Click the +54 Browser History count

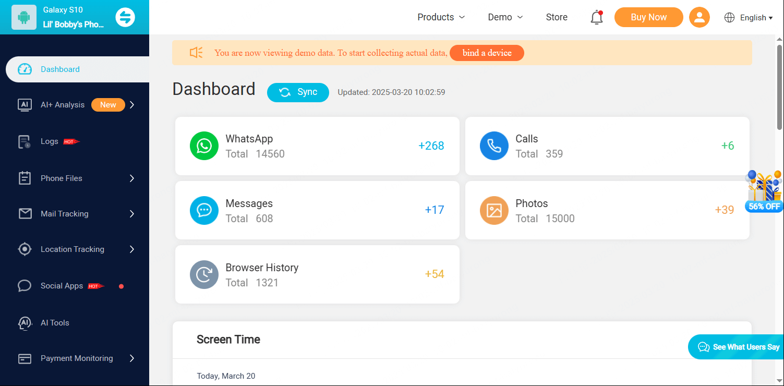435,274
